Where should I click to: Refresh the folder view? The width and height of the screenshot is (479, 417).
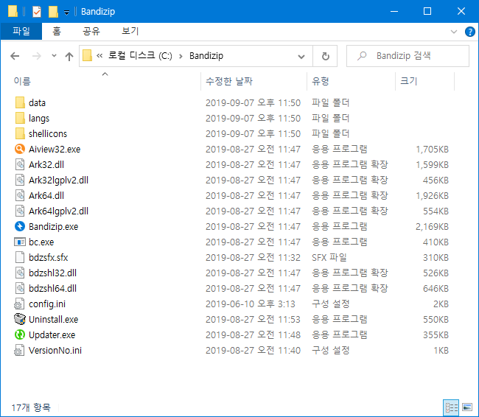[x=325, y=56]
